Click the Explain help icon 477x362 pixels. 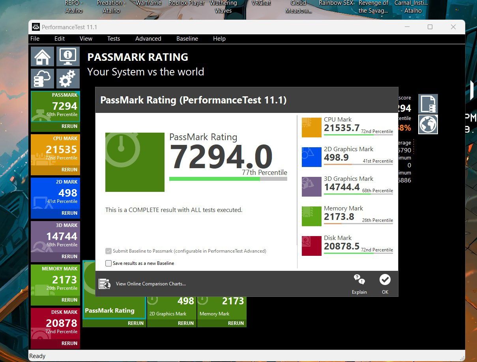(359, 280)
